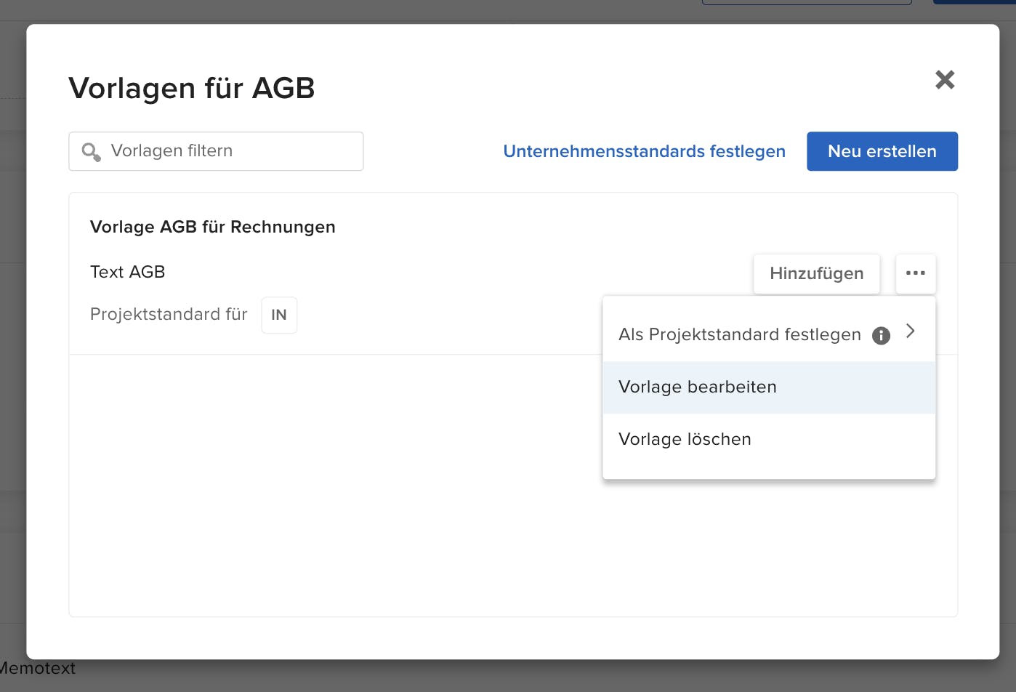Expand Als Projektstandard festlegen submenu chevron
The width and height of the screenshot is (1016, 692).
[x=910, y=331]
